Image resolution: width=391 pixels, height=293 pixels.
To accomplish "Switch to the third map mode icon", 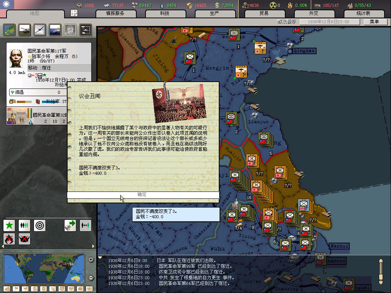I will point(25,289).
